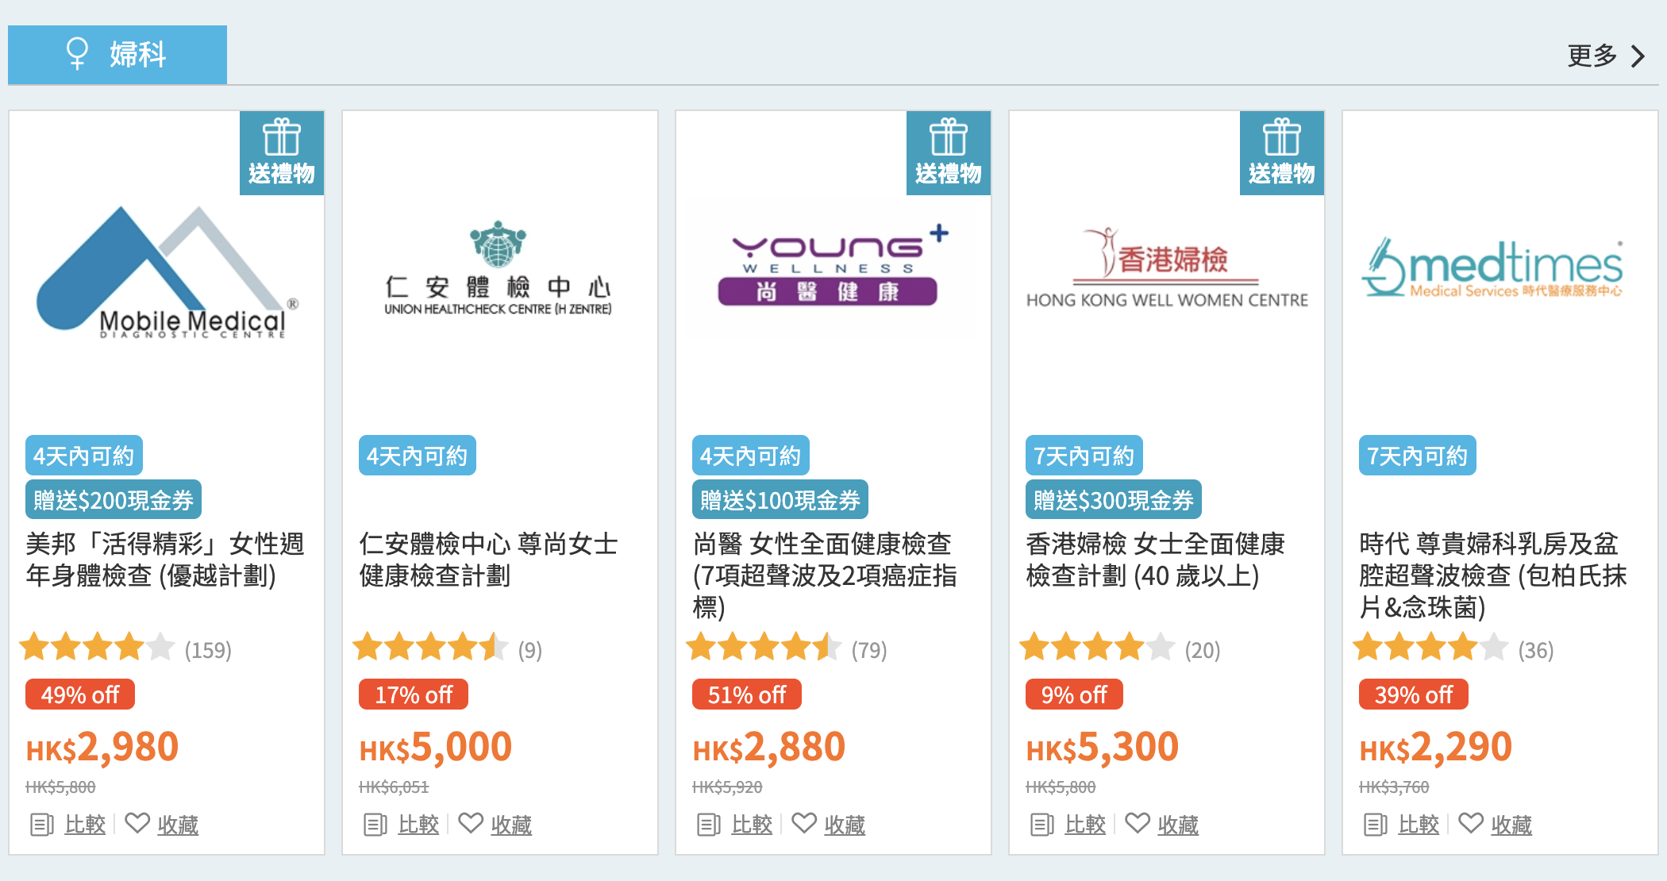1667x881 pixels.
Task: Click 比較 text on the 尚醫 plan card
Action: pos(752,825)
